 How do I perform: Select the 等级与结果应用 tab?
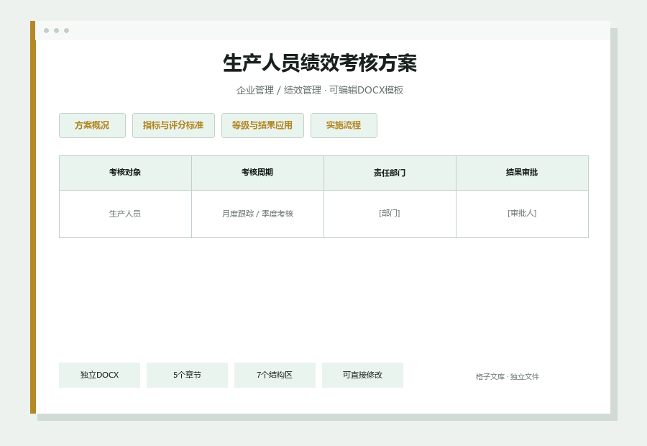262,126
